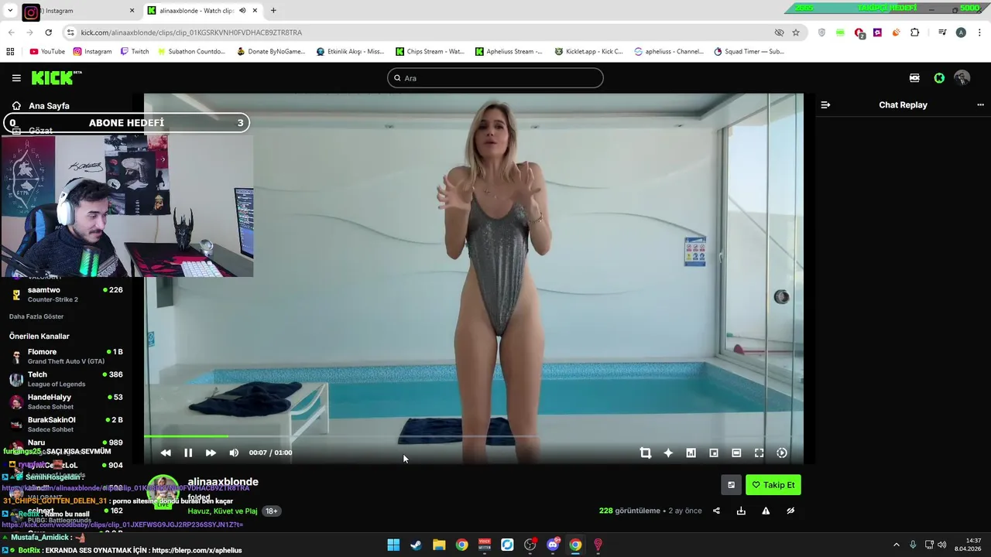Click the sparkle icon in player controls
991x557 pixels.
coord(668,453)
